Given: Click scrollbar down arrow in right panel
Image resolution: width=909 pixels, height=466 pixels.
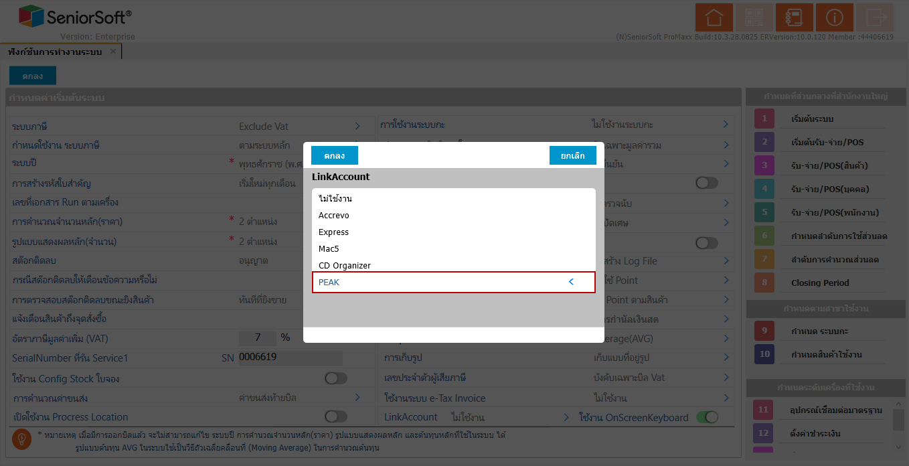Looking at the screenshot, I should [900, 447].
